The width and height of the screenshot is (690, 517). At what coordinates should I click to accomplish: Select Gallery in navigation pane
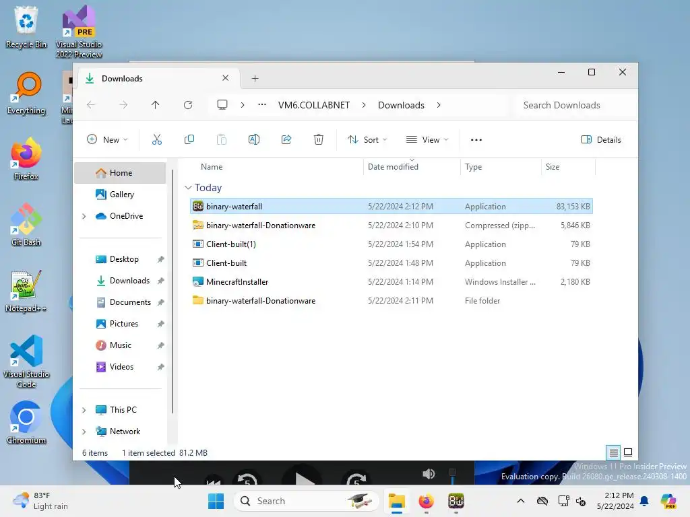pos(120,195)
